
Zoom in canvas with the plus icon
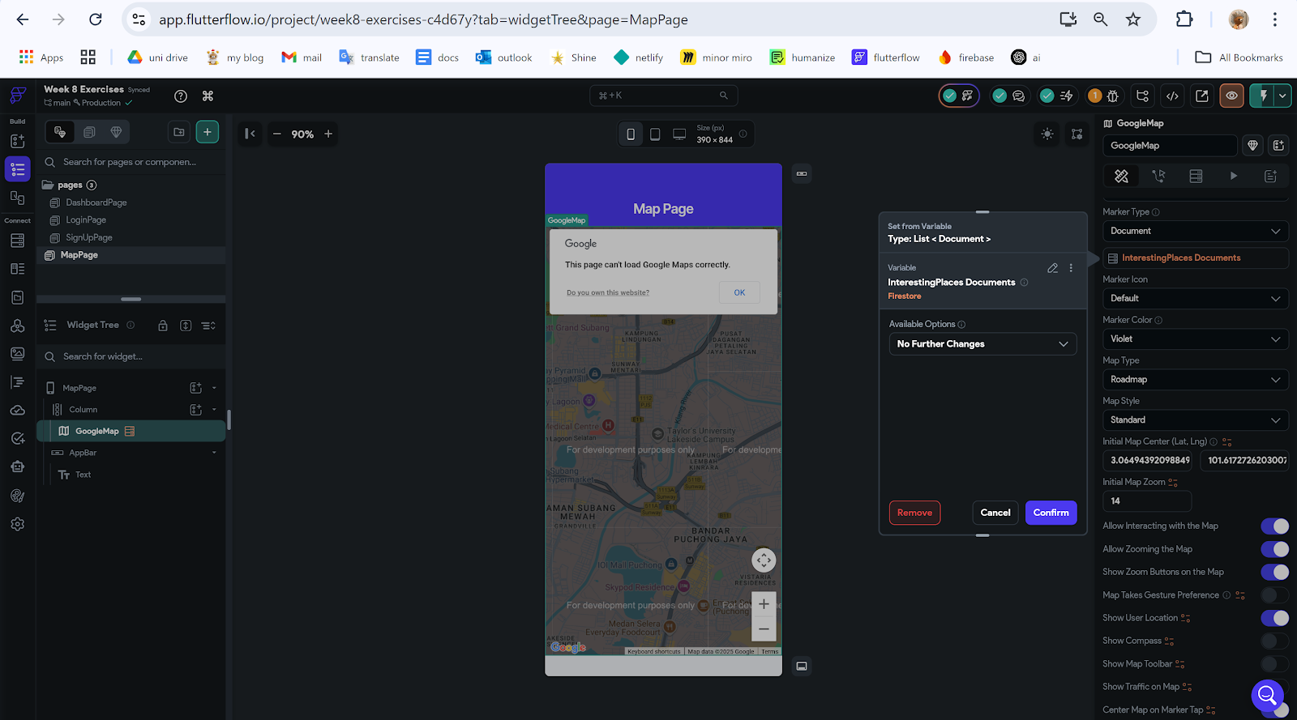328,134
